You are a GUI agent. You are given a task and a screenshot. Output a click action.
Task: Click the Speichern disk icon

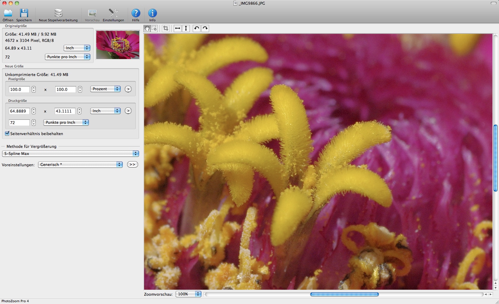[24, 13]
